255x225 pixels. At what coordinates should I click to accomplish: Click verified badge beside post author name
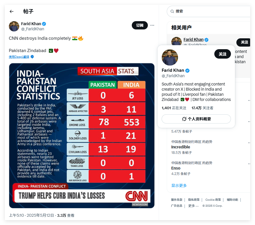[44, 24]
